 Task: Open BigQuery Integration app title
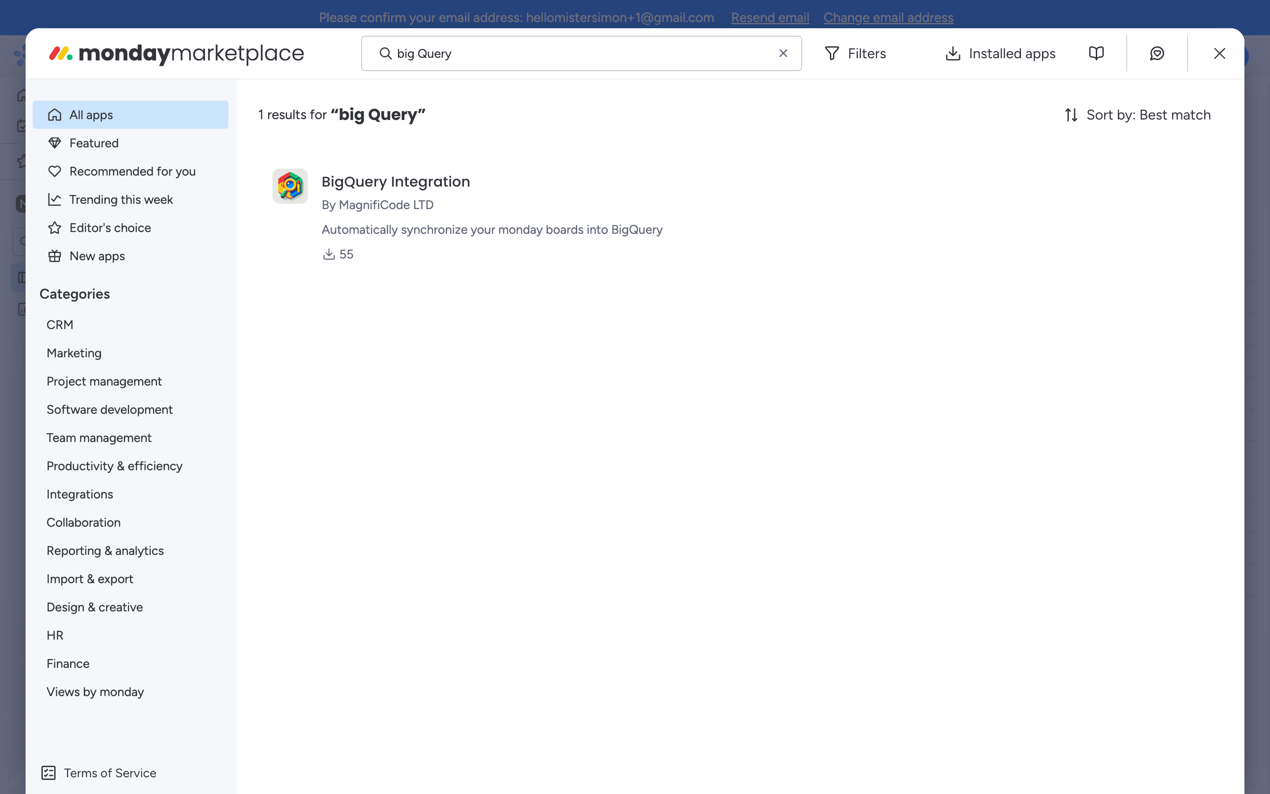(x=396, y=182)
